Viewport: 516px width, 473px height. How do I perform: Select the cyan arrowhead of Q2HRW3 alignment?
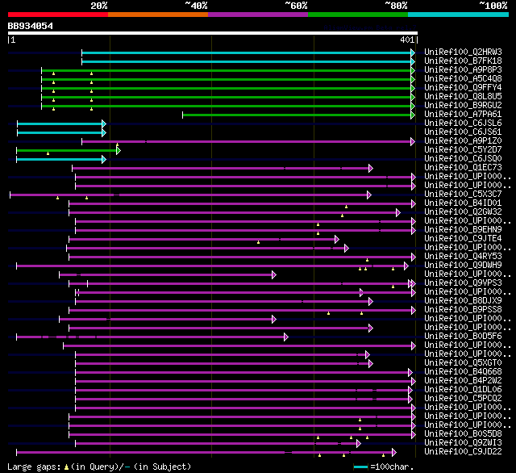click(413, 52)
